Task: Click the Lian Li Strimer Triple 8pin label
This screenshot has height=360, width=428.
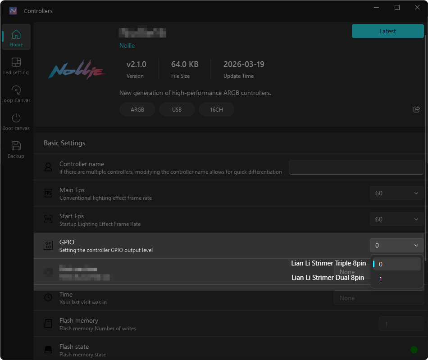Action: pyautogui.click(x=328, y=263)
